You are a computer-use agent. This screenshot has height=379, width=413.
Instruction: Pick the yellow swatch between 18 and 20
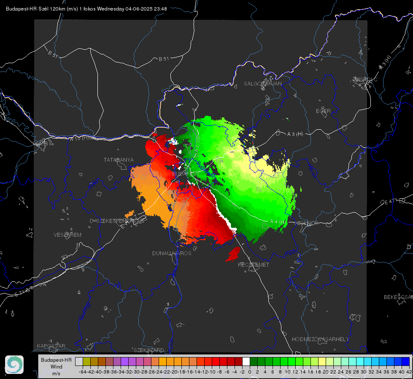tap(322, 361)
